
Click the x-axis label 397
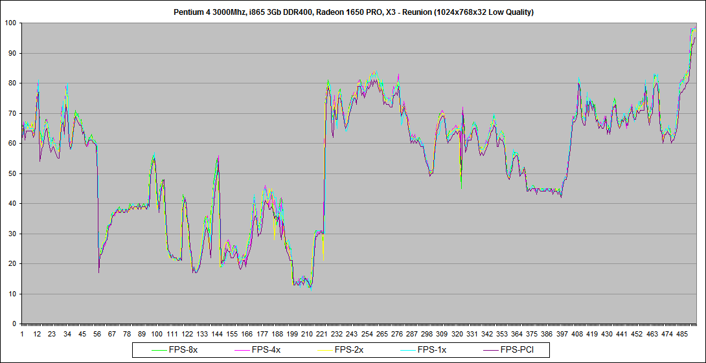(562, 335)
